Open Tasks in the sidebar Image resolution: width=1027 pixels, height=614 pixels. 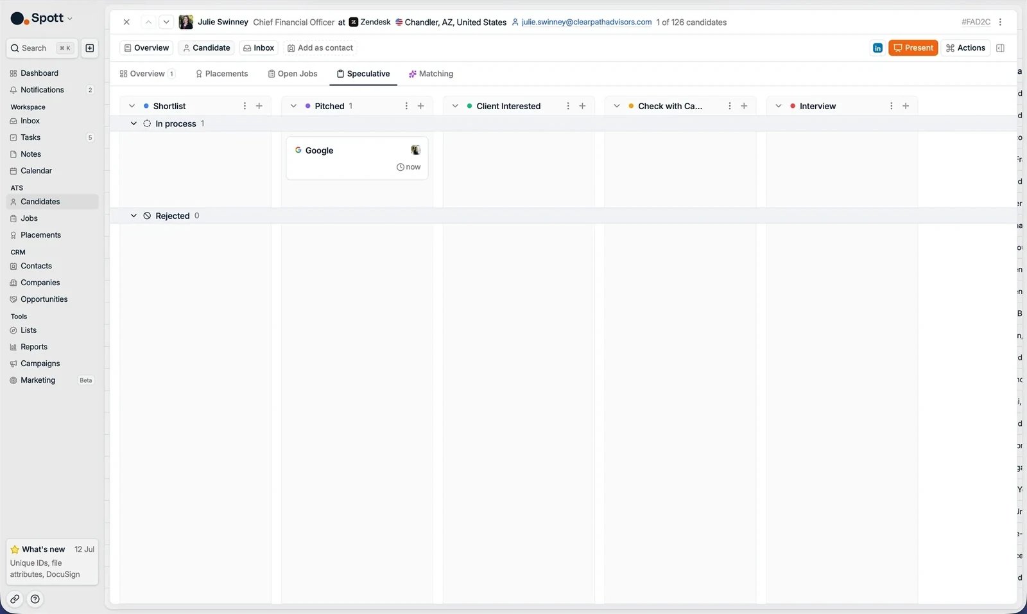point(52,137)
